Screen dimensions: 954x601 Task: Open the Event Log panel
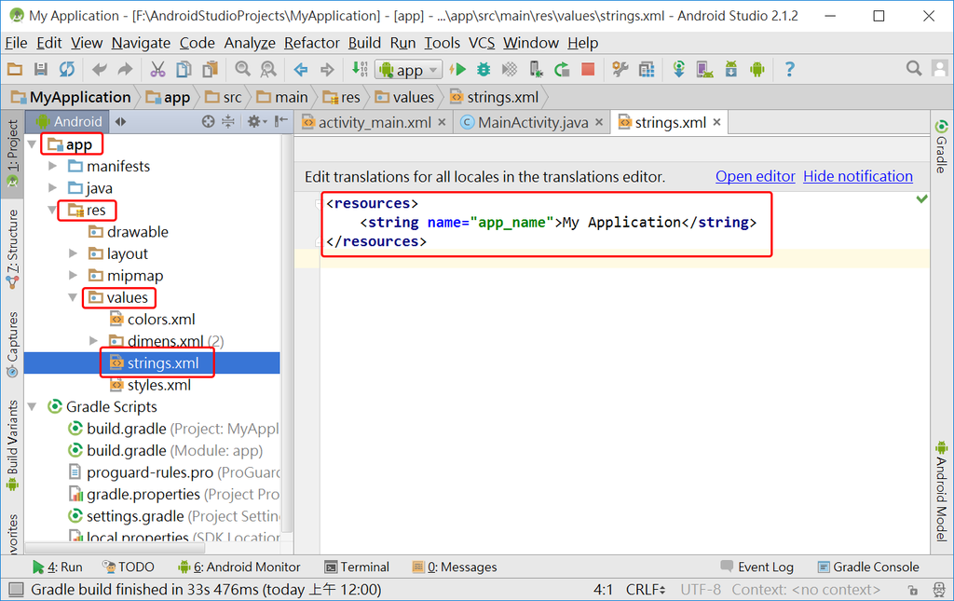click(756, 567)
